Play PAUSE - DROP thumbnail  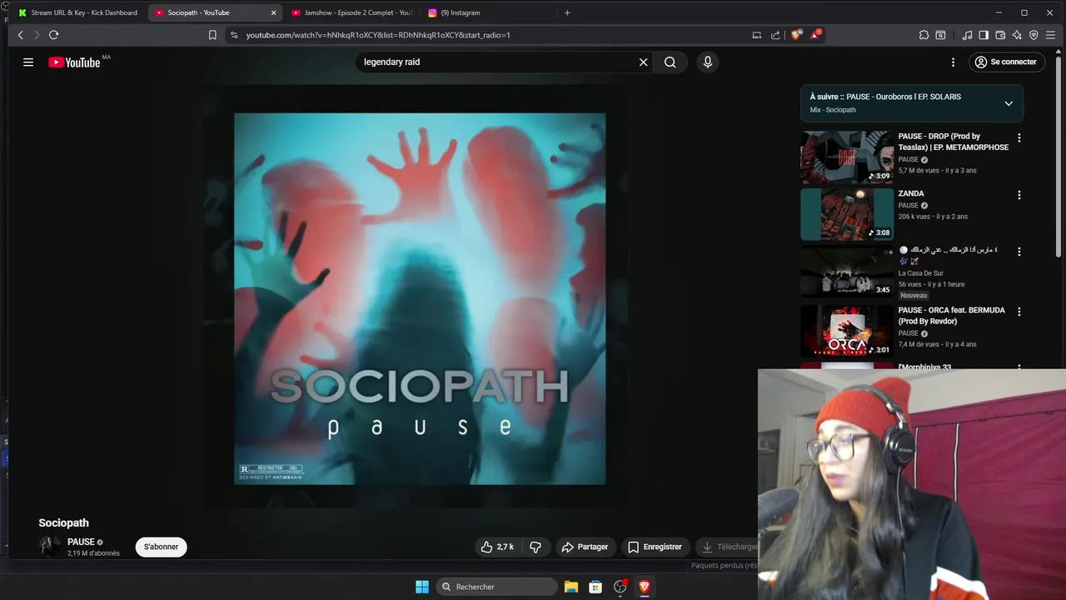pyautogui.click(x=847, y=157)
